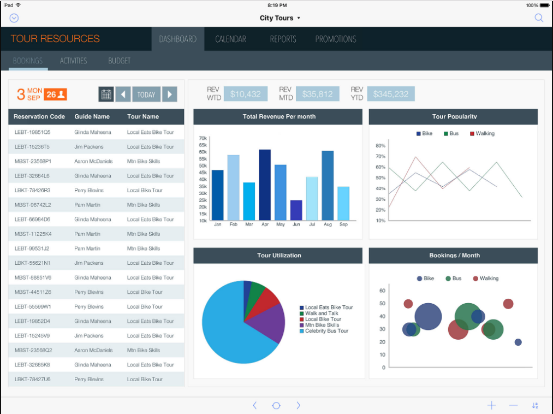Open the calendar date picker icon
553x414 pixels.
tap(105, 93)
